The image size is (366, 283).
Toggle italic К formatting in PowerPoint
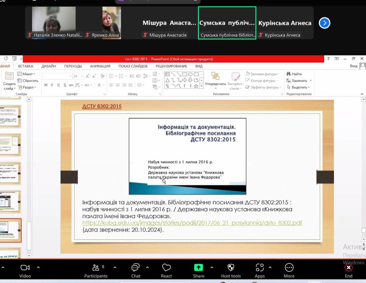[52, 85]
